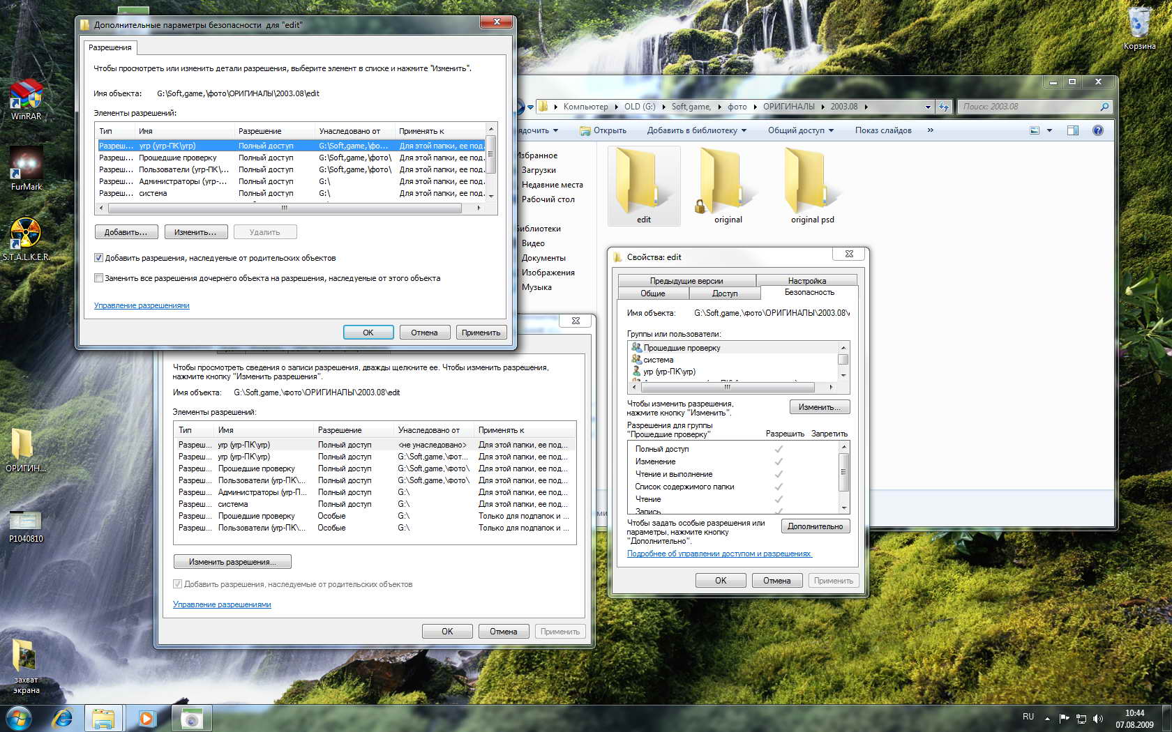Open the 'Предыдущие версии' tab
The height and width of the screenshot is (732, 1172).
(686, 281)
